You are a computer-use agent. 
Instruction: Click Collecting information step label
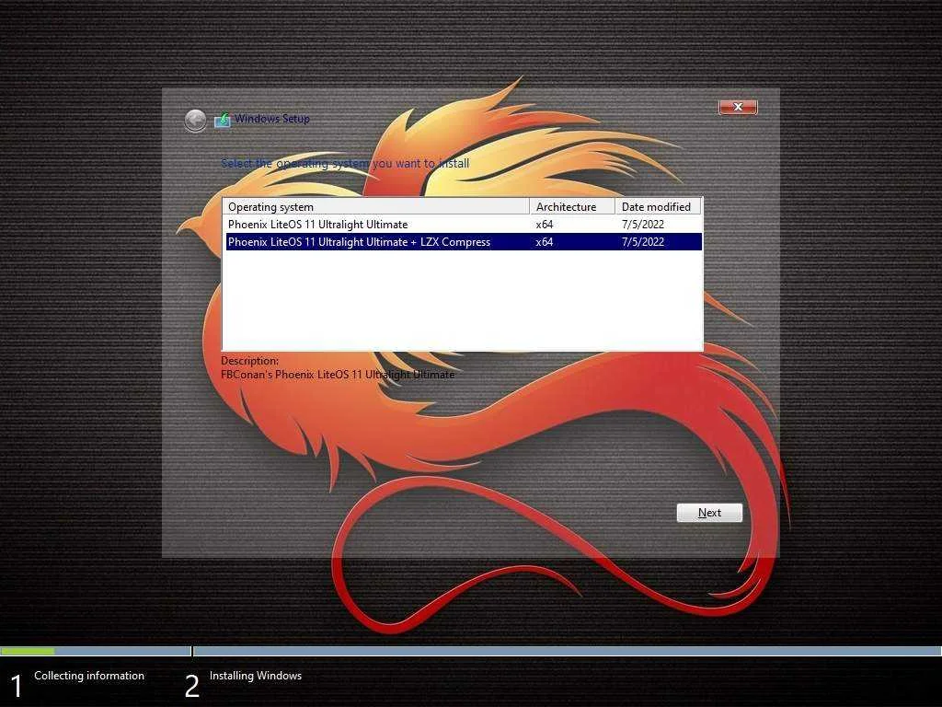pyautogui.click(x=89, y=676)
